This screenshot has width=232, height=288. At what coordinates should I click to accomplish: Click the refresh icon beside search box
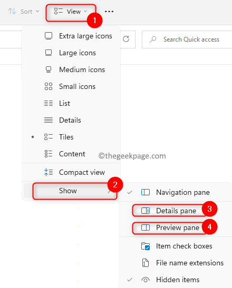(x=126, y=39)
